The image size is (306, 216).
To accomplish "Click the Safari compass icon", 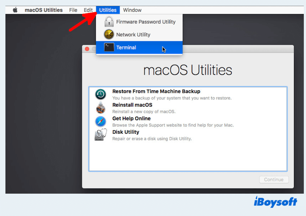I will [x=100, y=121].
